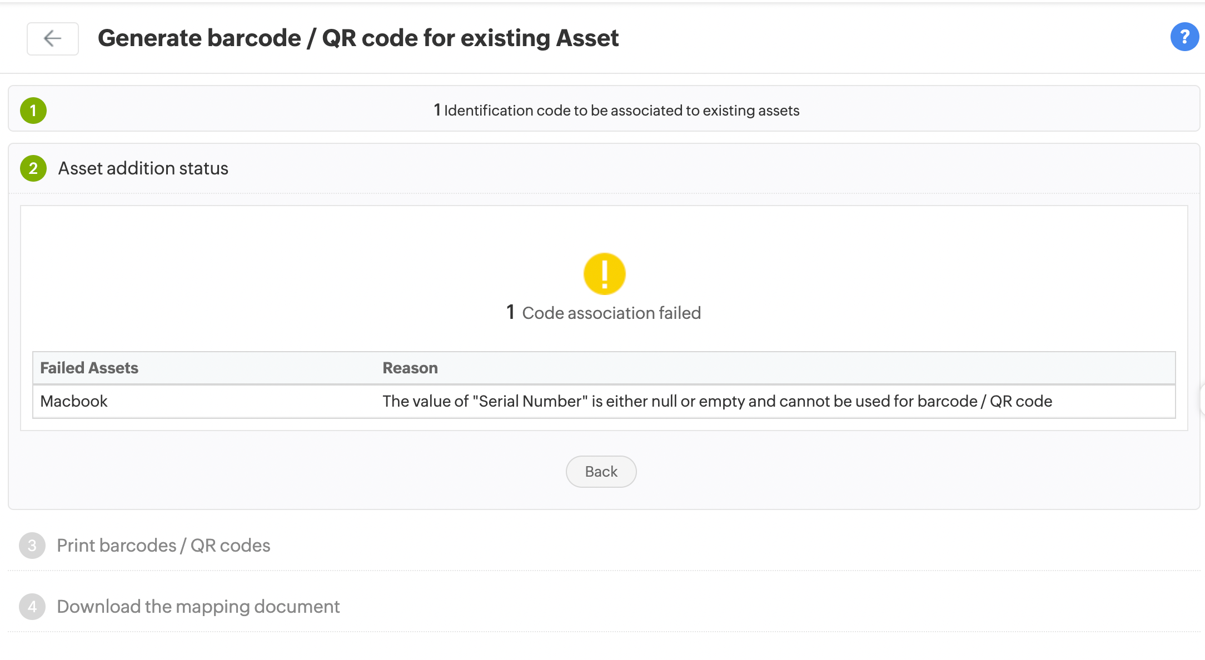Click the Reason column header

(410, 368)
